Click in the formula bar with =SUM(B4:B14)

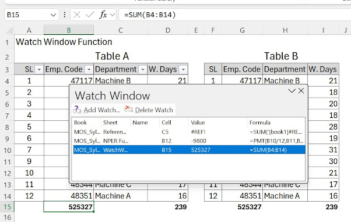[234, 15]
